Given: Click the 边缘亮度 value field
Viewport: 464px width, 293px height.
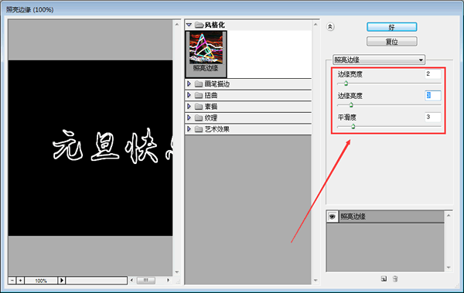Looking at the screenshot, I should 433,95.
